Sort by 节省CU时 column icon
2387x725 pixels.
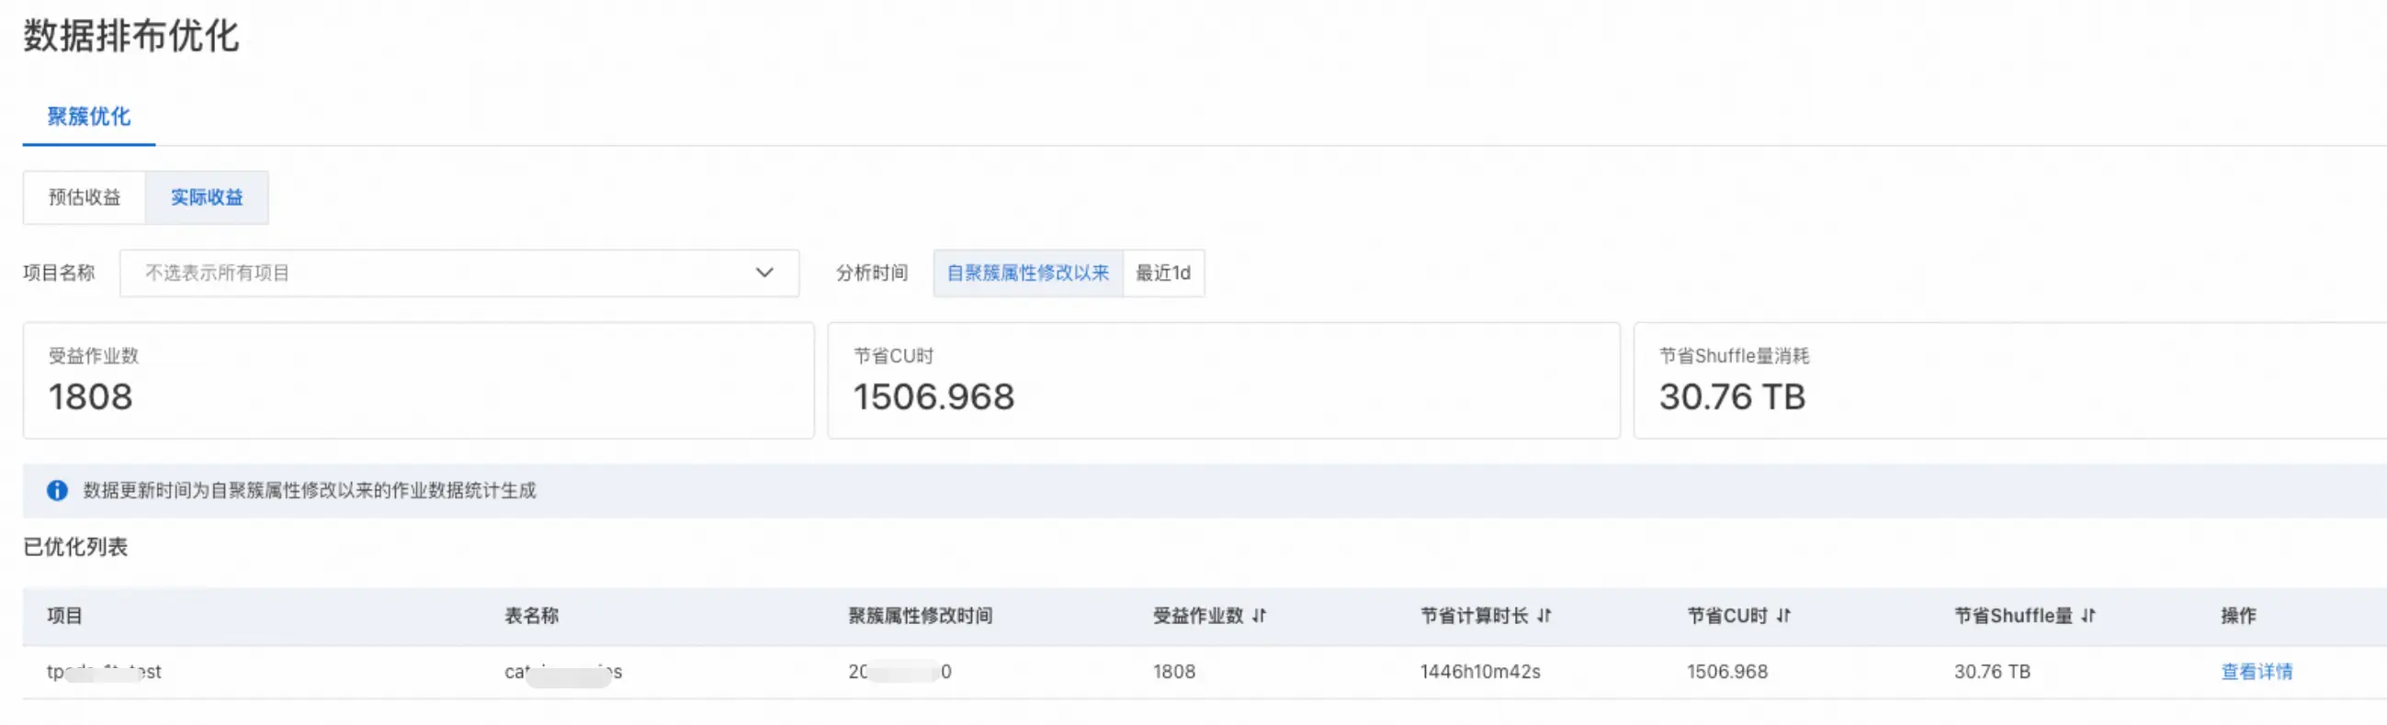(x=1783, y=616)
